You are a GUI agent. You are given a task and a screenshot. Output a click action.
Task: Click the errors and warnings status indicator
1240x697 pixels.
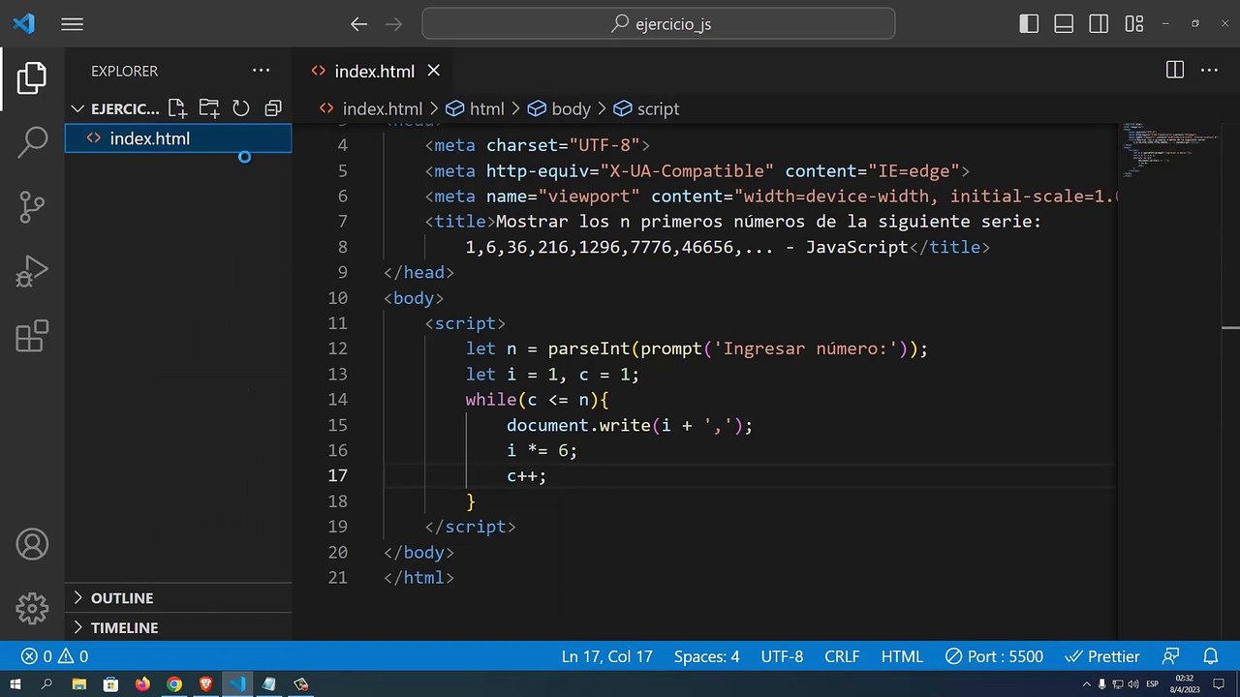pos(54,656)
